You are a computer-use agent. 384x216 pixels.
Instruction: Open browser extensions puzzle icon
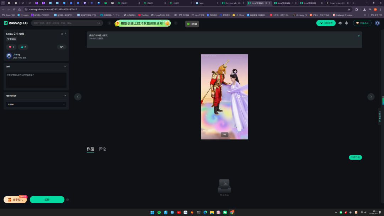pos(357,9)
